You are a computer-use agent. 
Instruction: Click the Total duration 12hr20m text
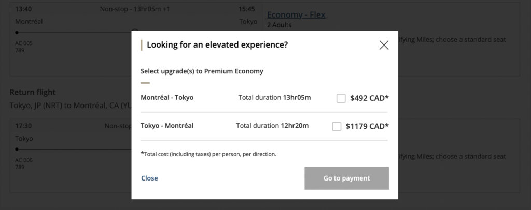point(272,125)
